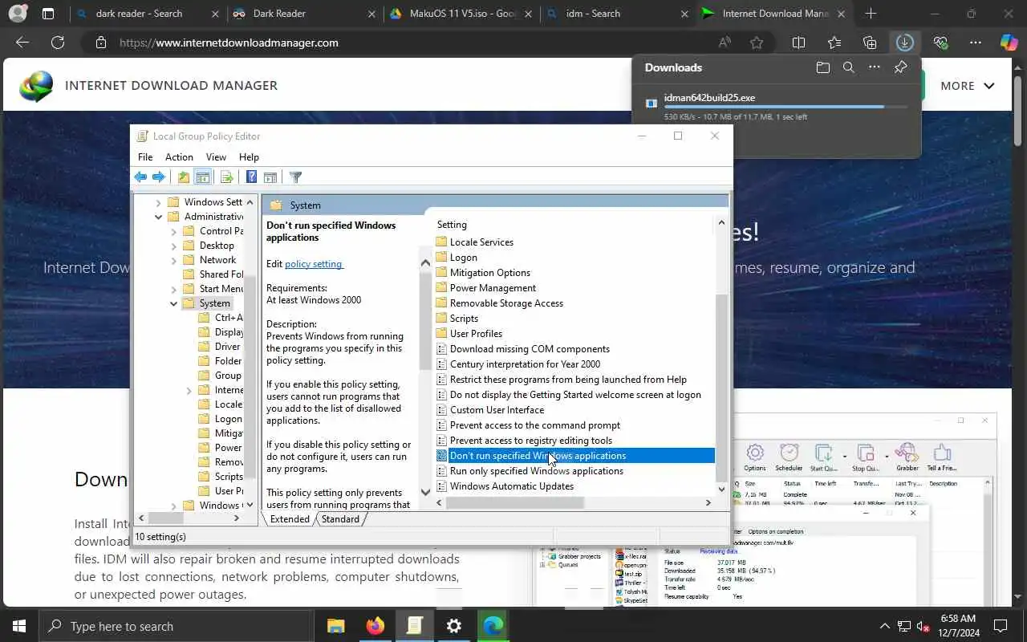Collapse Administrative Templates tree node
This screenshot has width=1027, height=642.
(x=158, y=217)
